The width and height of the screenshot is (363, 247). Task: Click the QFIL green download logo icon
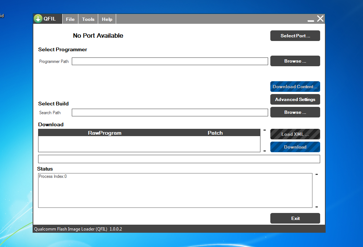(38, 19)
